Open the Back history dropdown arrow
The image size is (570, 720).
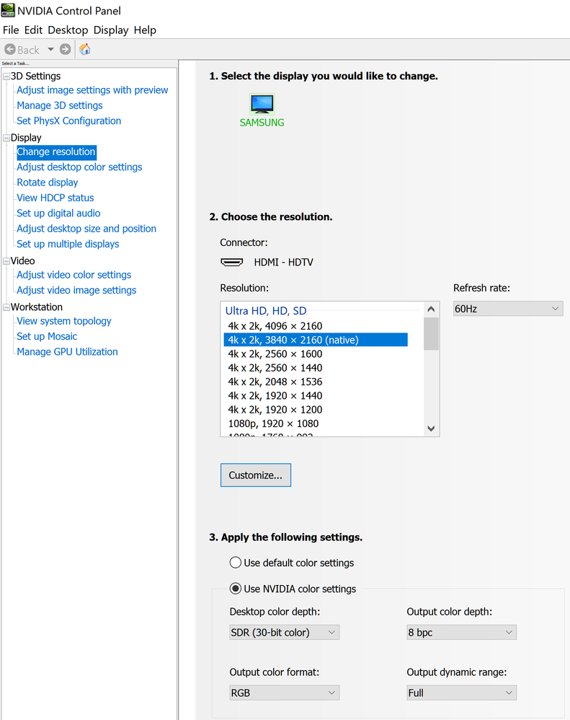coord(50,50)
